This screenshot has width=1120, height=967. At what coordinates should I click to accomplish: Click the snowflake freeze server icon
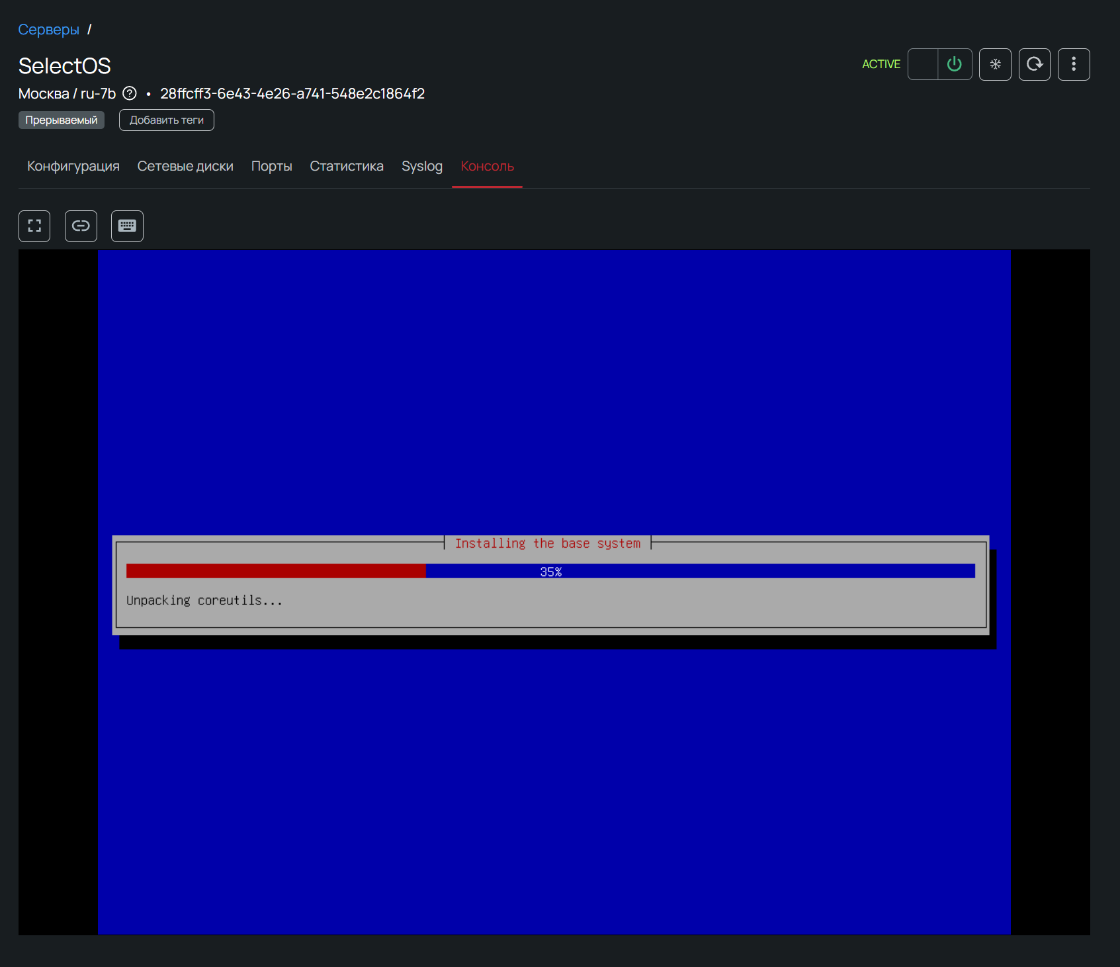995,64
